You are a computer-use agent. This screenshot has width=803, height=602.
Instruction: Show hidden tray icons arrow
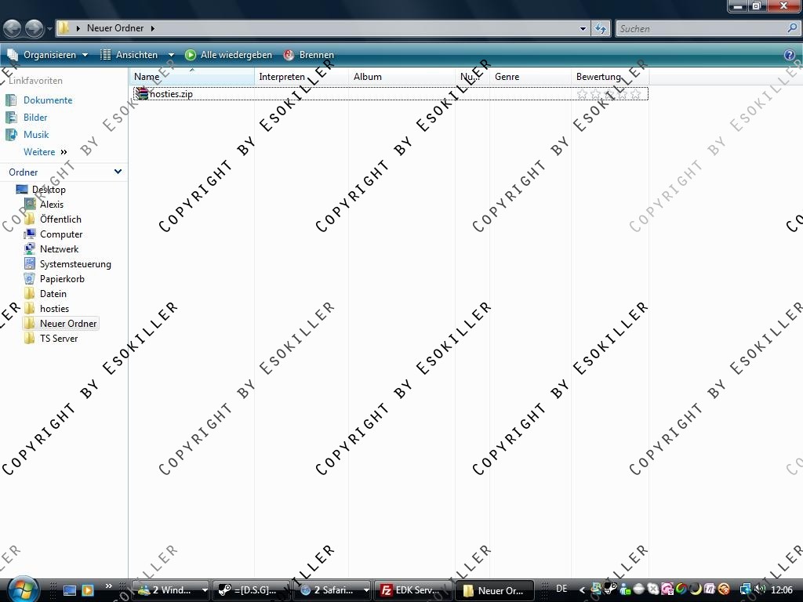coord(582,590)
